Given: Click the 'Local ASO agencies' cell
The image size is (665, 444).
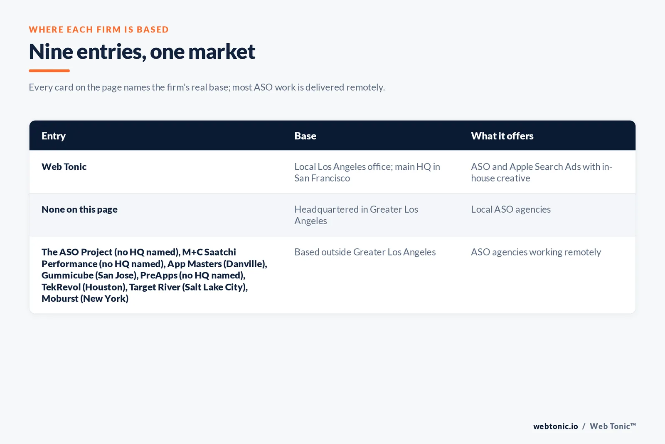Looking at the screenshot, I should [x=511, y=210].
